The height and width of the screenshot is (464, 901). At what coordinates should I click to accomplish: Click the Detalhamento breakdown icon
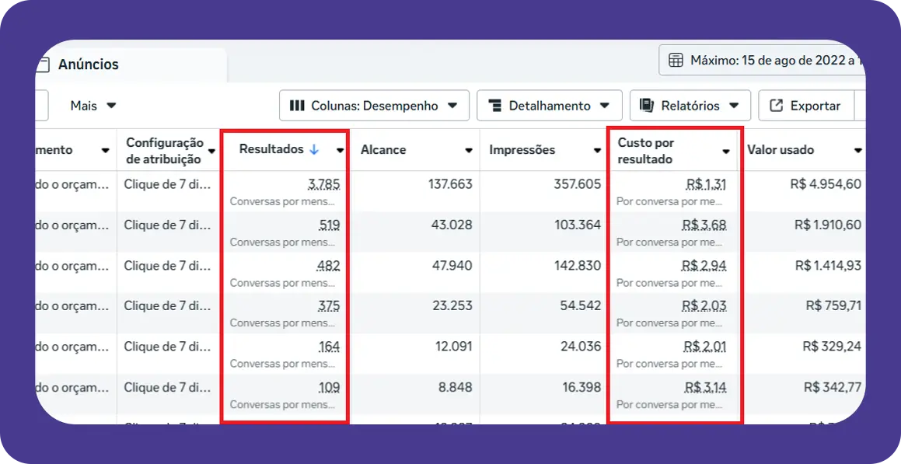pyautogui.click(x=496, y=105)
